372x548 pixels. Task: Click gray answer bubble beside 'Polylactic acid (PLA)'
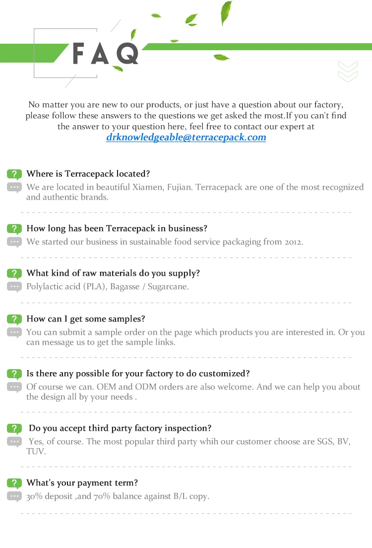click(14, 287)
